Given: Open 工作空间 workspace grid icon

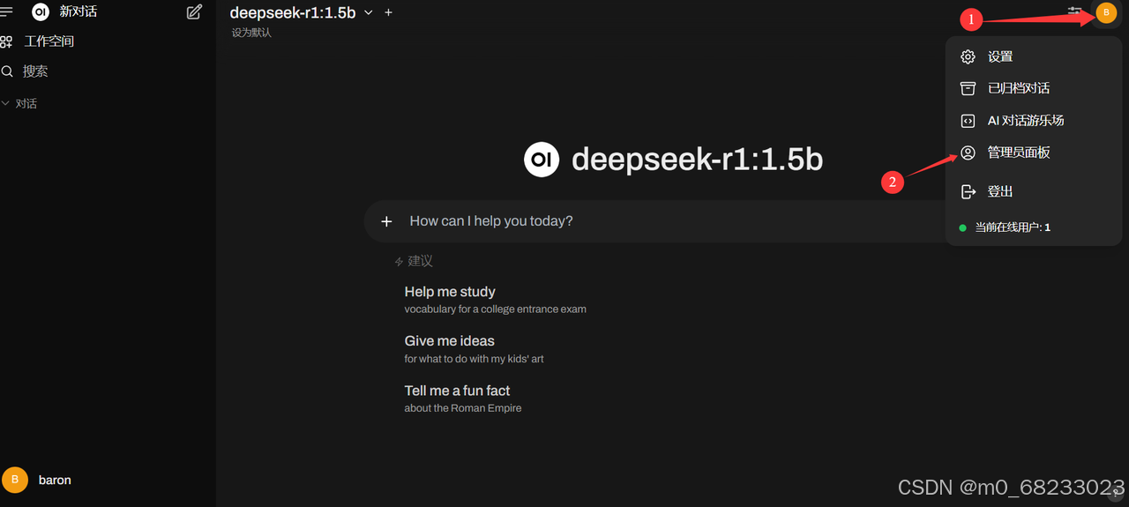Looking at the screenshot, I should (x=6, y=41).
